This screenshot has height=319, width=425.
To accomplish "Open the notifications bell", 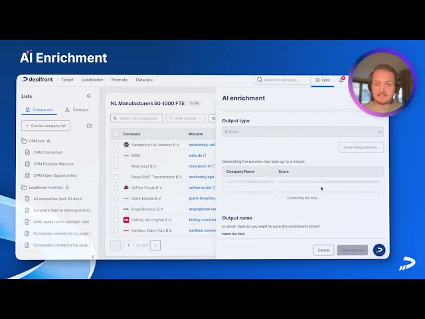I will tap(341, 80).
